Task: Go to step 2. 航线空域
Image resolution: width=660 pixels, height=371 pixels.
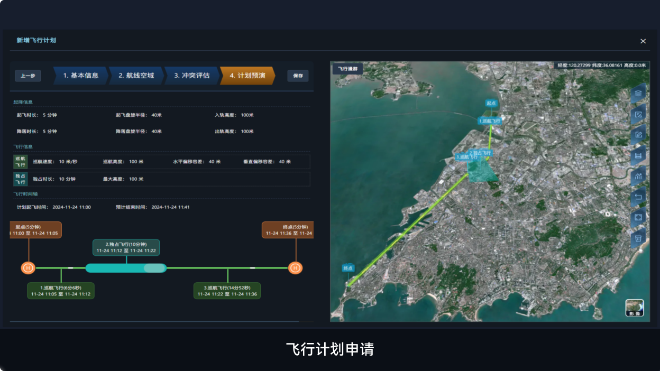Action: pyautogui.click(x=136, y=76)
